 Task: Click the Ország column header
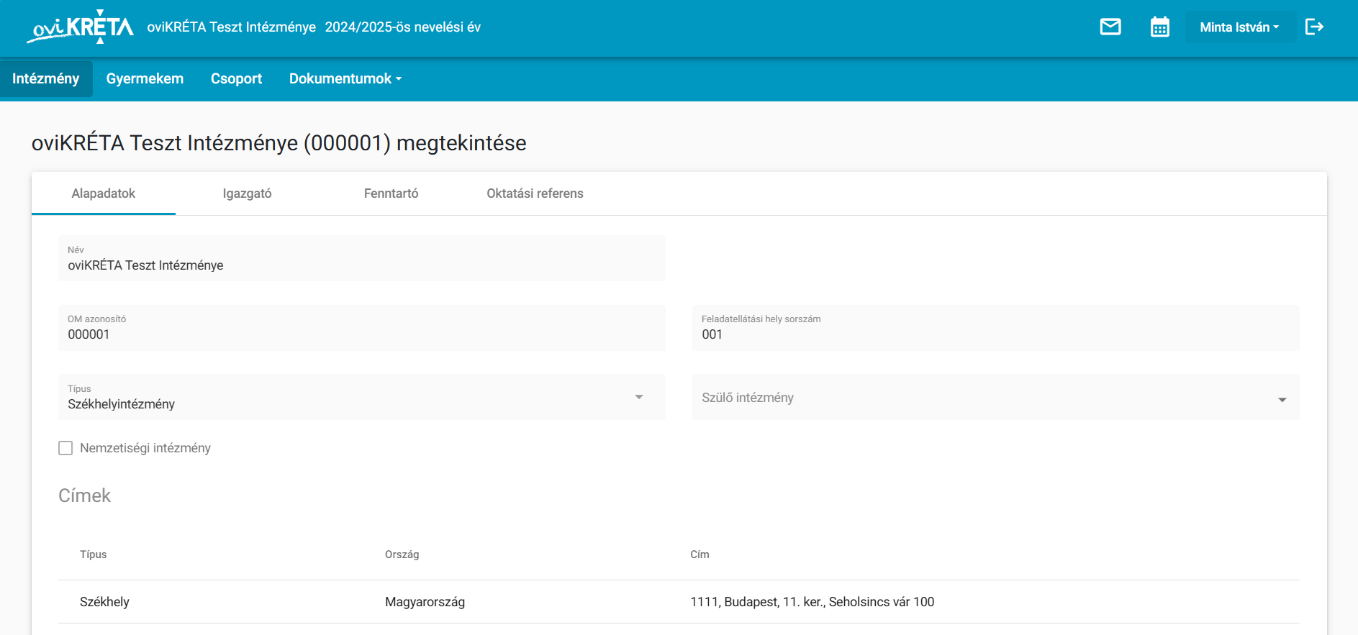[402, 554]
